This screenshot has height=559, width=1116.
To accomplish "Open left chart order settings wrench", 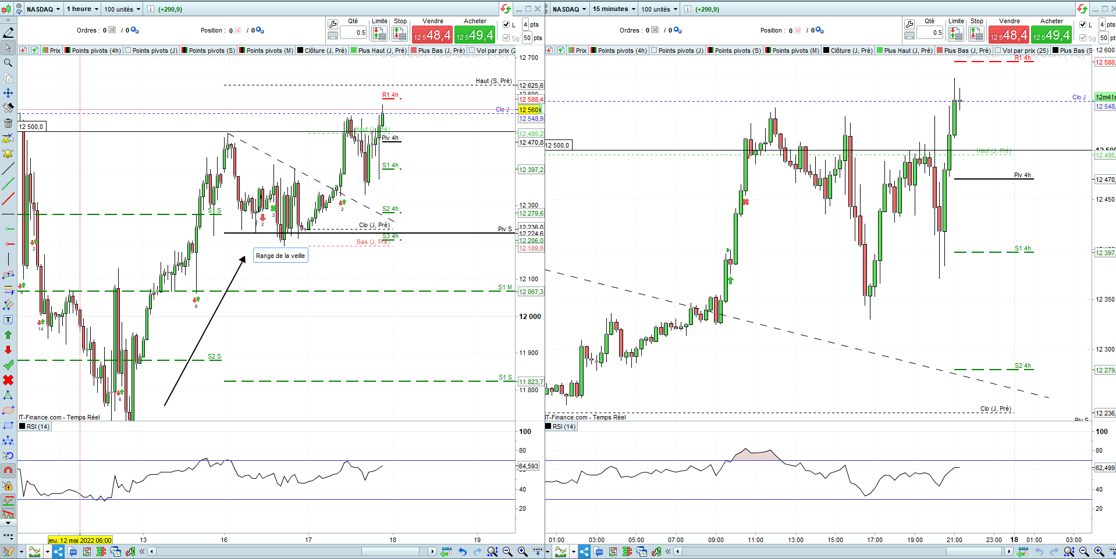I will click(333, 24).
